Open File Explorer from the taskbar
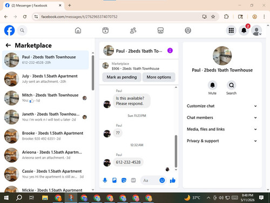Screen dimensions: 270x203 click(45, 198)
